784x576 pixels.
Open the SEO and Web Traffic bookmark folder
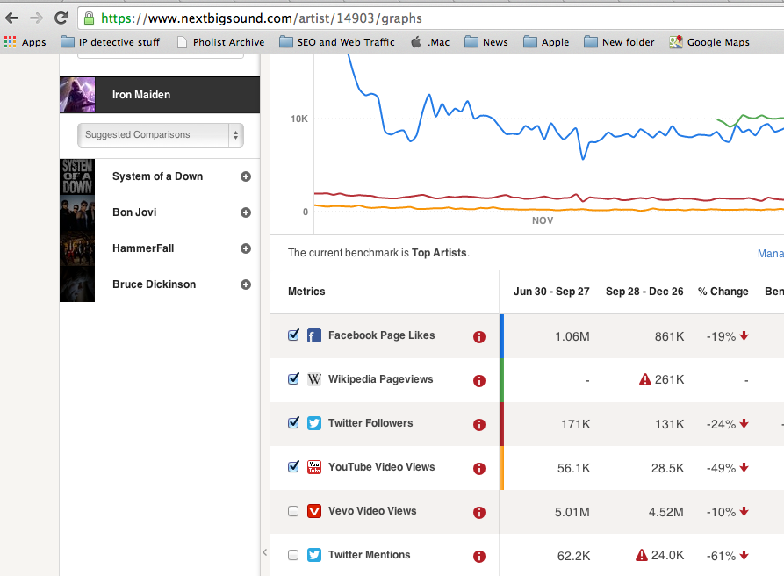(337, 42)
